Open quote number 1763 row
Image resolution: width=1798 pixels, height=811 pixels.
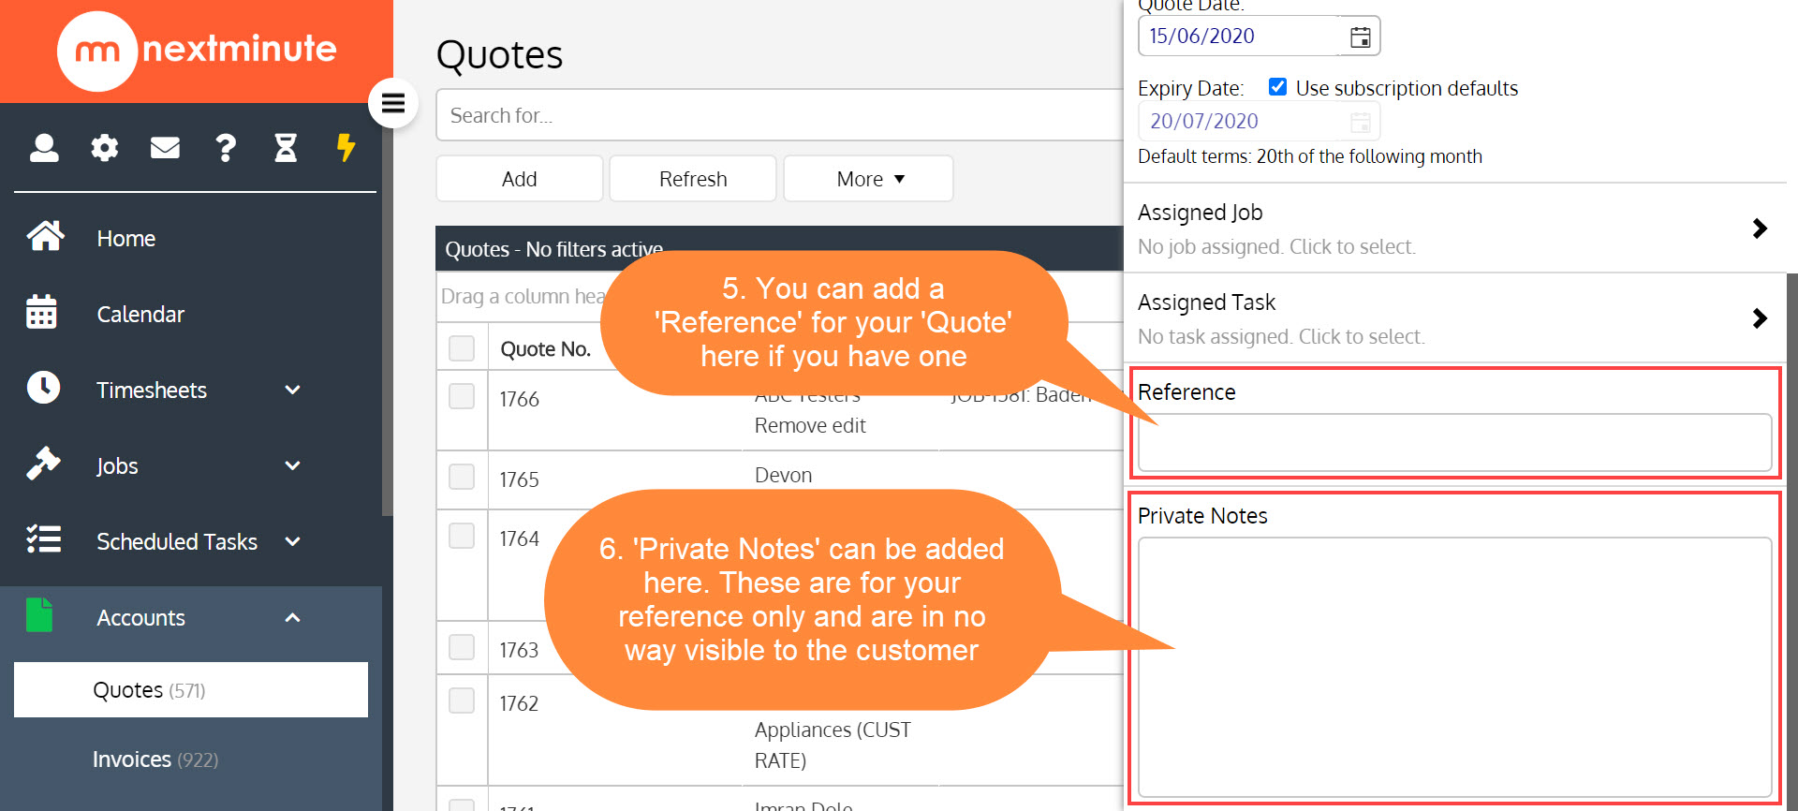[520, 651]
